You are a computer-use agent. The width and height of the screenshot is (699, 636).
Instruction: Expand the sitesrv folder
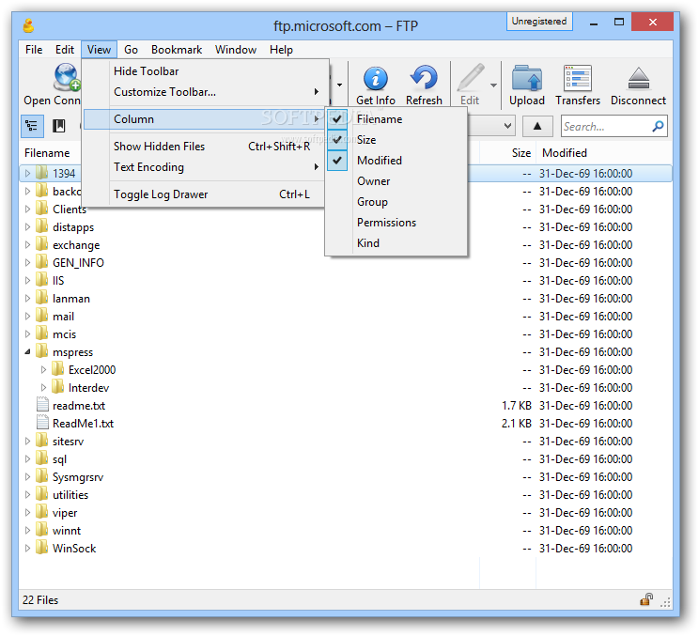coord(27,441)
